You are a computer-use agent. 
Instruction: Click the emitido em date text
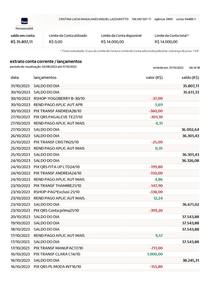[168, 68]
